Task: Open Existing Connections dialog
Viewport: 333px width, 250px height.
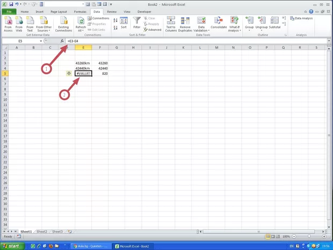Action: (63, 24)
